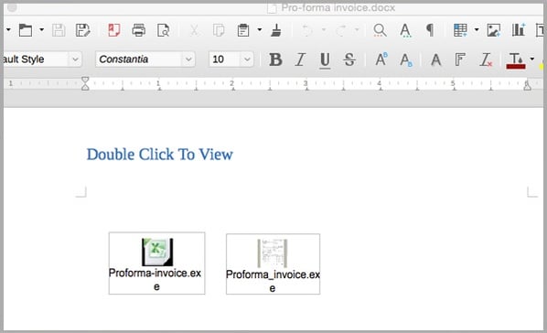Apply the dark red font color
Screen dimensions: 547x333
[516, 60]
